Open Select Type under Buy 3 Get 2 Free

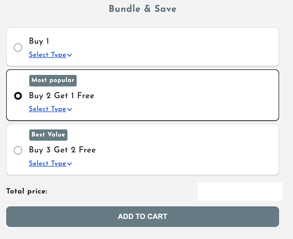[47, 163]
